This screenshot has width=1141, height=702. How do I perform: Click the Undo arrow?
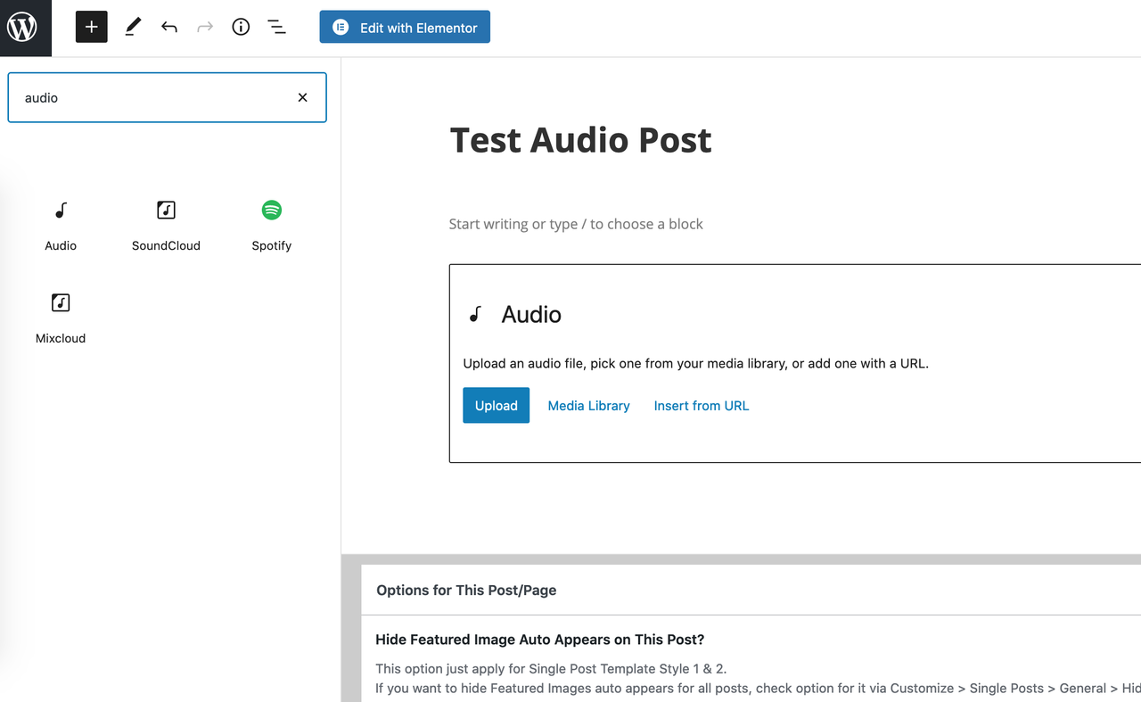(169, 27)
